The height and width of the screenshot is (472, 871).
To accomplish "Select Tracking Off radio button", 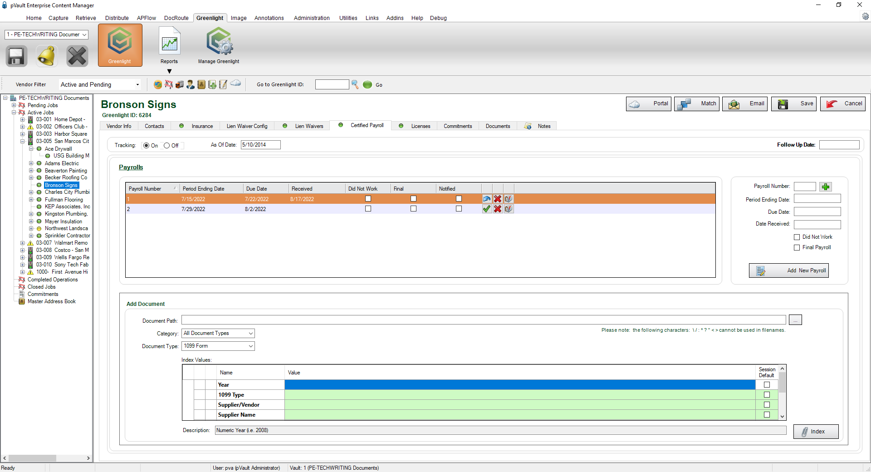I will coord(166,146).
